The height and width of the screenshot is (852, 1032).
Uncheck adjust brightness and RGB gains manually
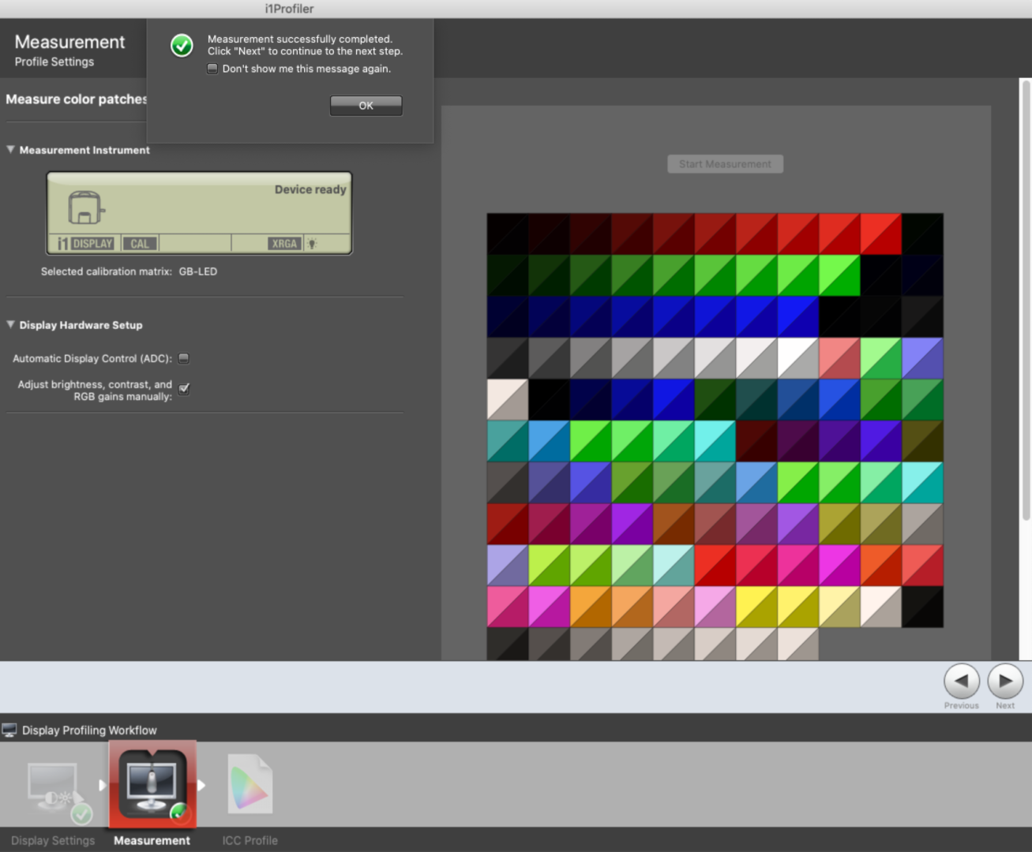pos(184,388)
